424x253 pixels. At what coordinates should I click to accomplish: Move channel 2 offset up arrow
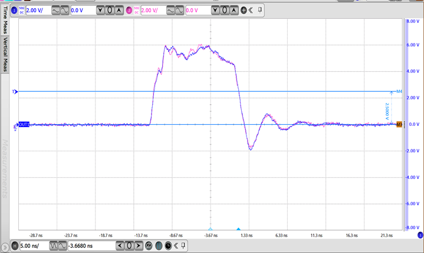tap(234, 11)
